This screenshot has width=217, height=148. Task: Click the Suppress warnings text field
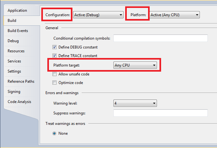coord(160,113)
